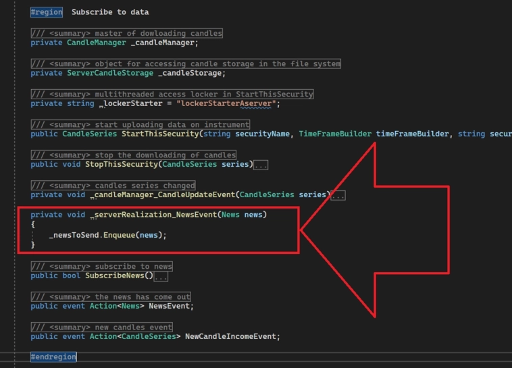Image resolution: width=512 pixels, height=368 pixels.
Task: Click the NewCandleIncomeEvent event name
Action: pos(230,337)
